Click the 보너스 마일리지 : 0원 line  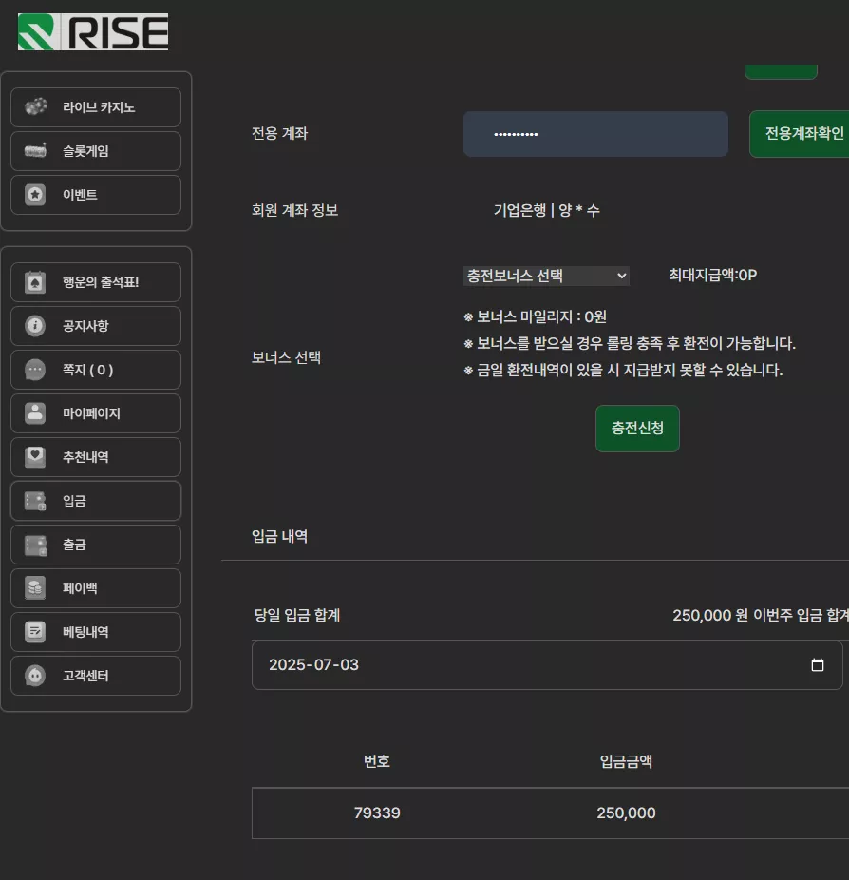click(536, 317)
